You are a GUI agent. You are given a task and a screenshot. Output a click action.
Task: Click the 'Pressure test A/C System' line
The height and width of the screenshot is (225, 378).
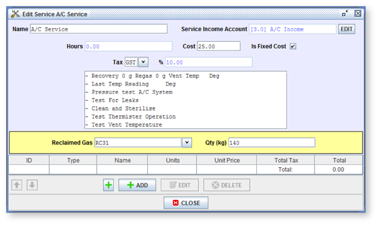[x=129, y=92]
